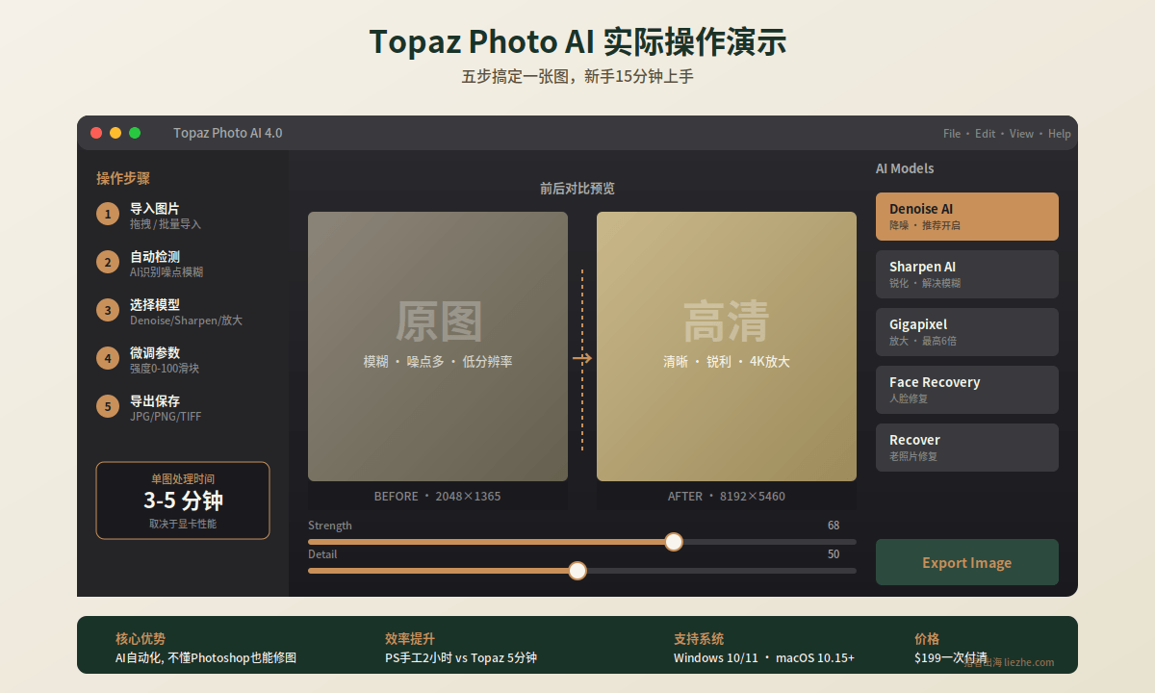This screenshot has height=693, width=1155.
Task: Click the step 5 circle for 导出保存
Action: click(x=108, y=406)
